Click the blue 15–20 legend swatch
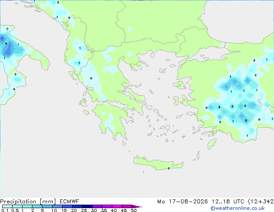 [x=67, y=206]
